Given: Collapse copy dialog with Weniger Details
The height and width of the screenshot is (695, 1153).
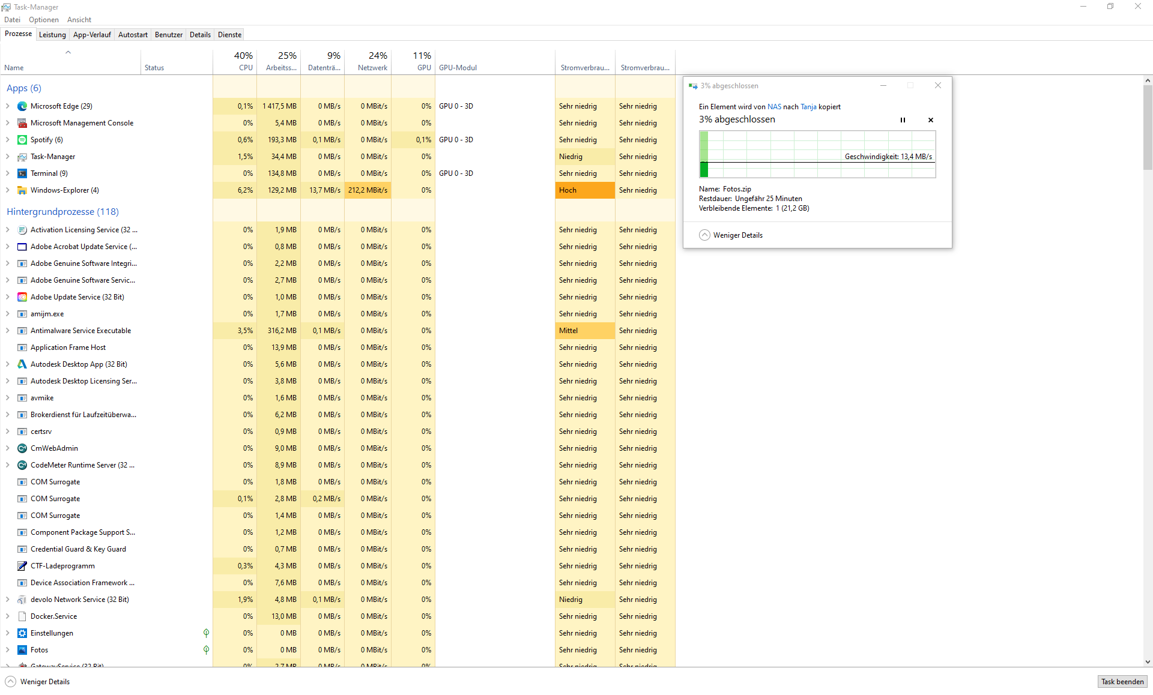Looking at the screenshot, I should [x=731, y=235].
